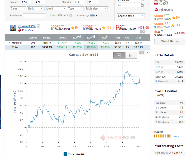
Task: Sort table by AFS column
Action: (x=127, y=38)
